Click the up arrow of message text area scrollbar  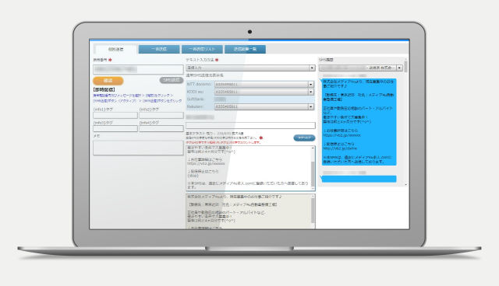[313, 148]
